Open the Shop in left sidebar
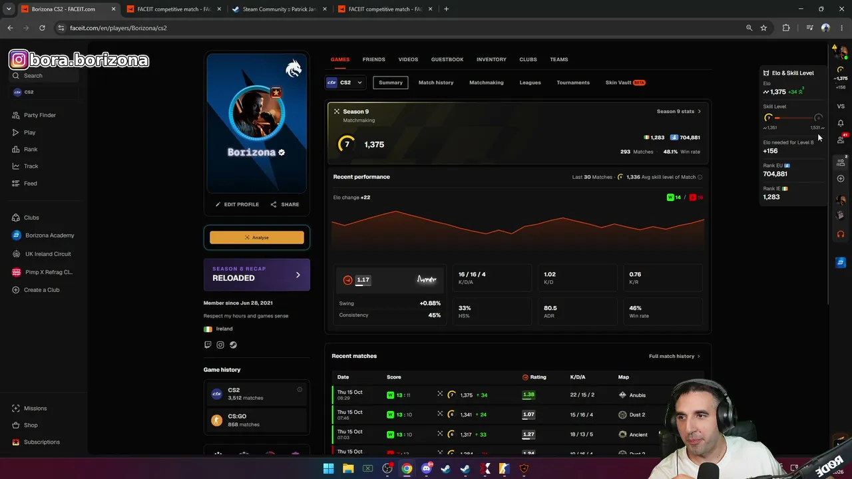This screenshot has height=479, width=852. coord(25,425)
